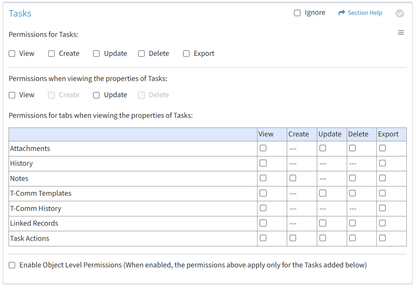414x286 pixels.
Task: Check Create for Task Actions row
Action: click(293, 238)
